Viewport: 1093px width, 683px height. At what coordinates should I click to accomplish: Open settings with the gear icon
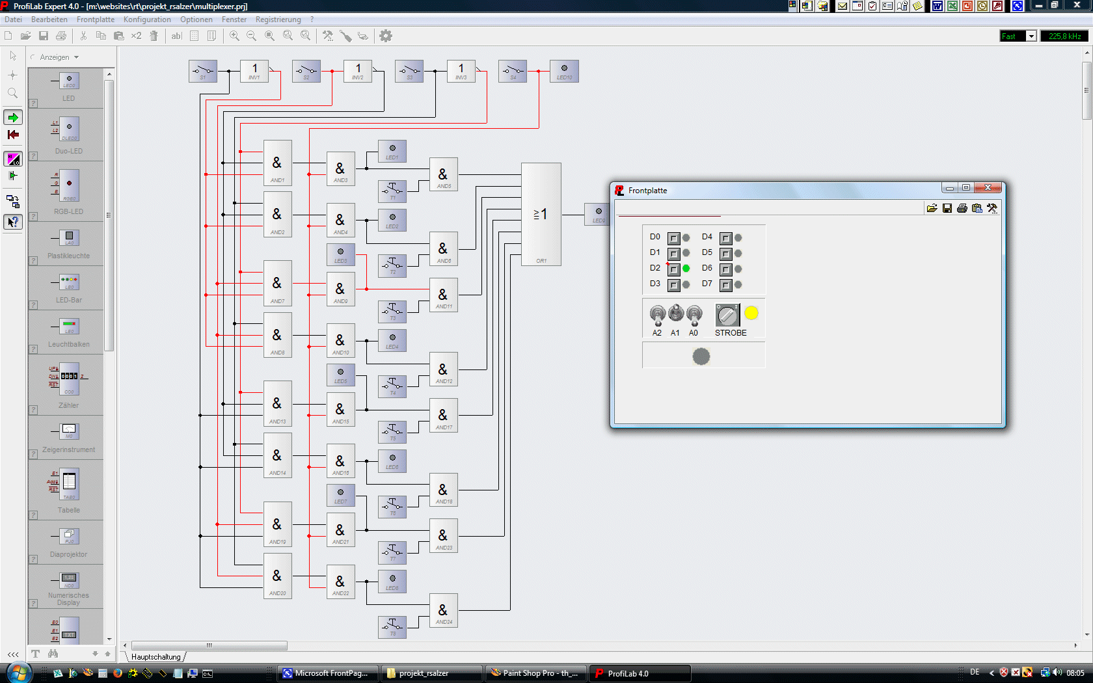(386, 36)
